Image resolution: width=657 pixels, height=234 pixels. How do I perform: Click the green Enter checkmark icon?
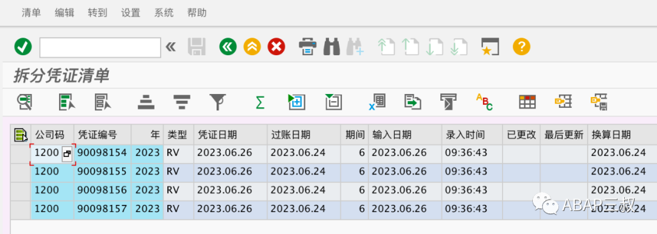pos(23,47)
